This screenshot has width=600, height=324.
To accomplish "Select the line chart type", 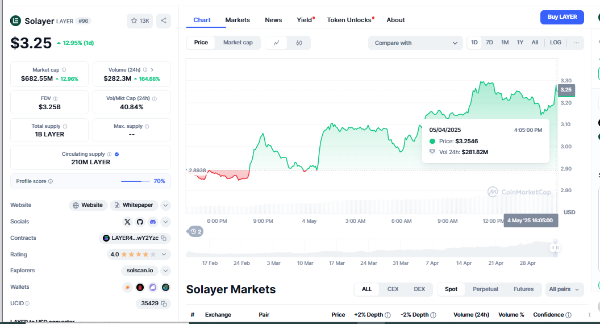I will tap(276, 43).
